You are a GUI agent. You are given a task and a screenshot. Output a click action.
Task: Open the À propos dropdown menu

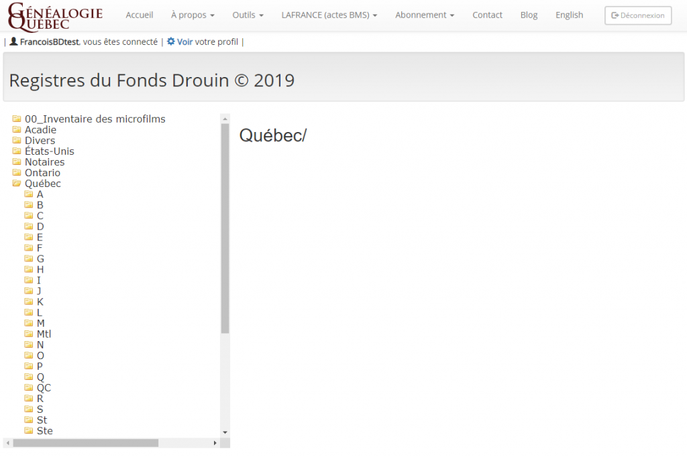[x=193, y=15]
